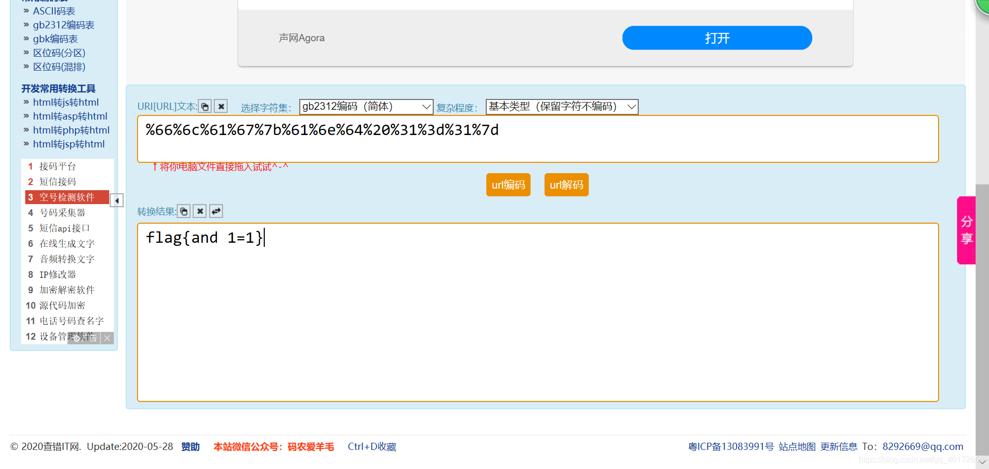Select ad item 源代码加密
Viewport: 989px width, 469px height.
tap(62, 306)
